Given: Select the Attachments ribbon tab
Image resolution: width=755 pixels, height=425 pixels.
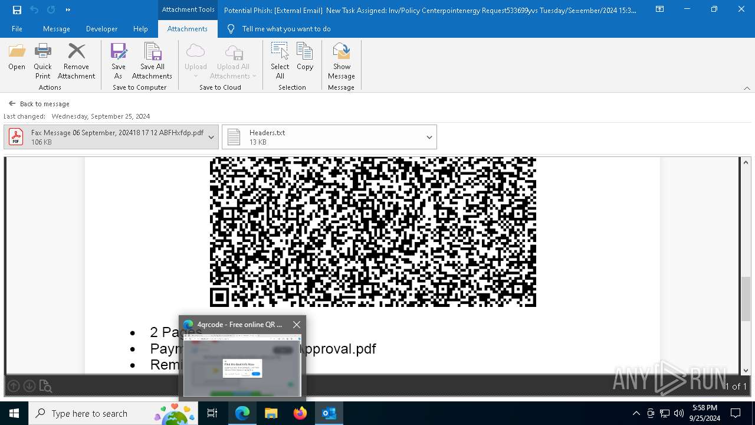Looking at the screenshot, I should (188, 29).
